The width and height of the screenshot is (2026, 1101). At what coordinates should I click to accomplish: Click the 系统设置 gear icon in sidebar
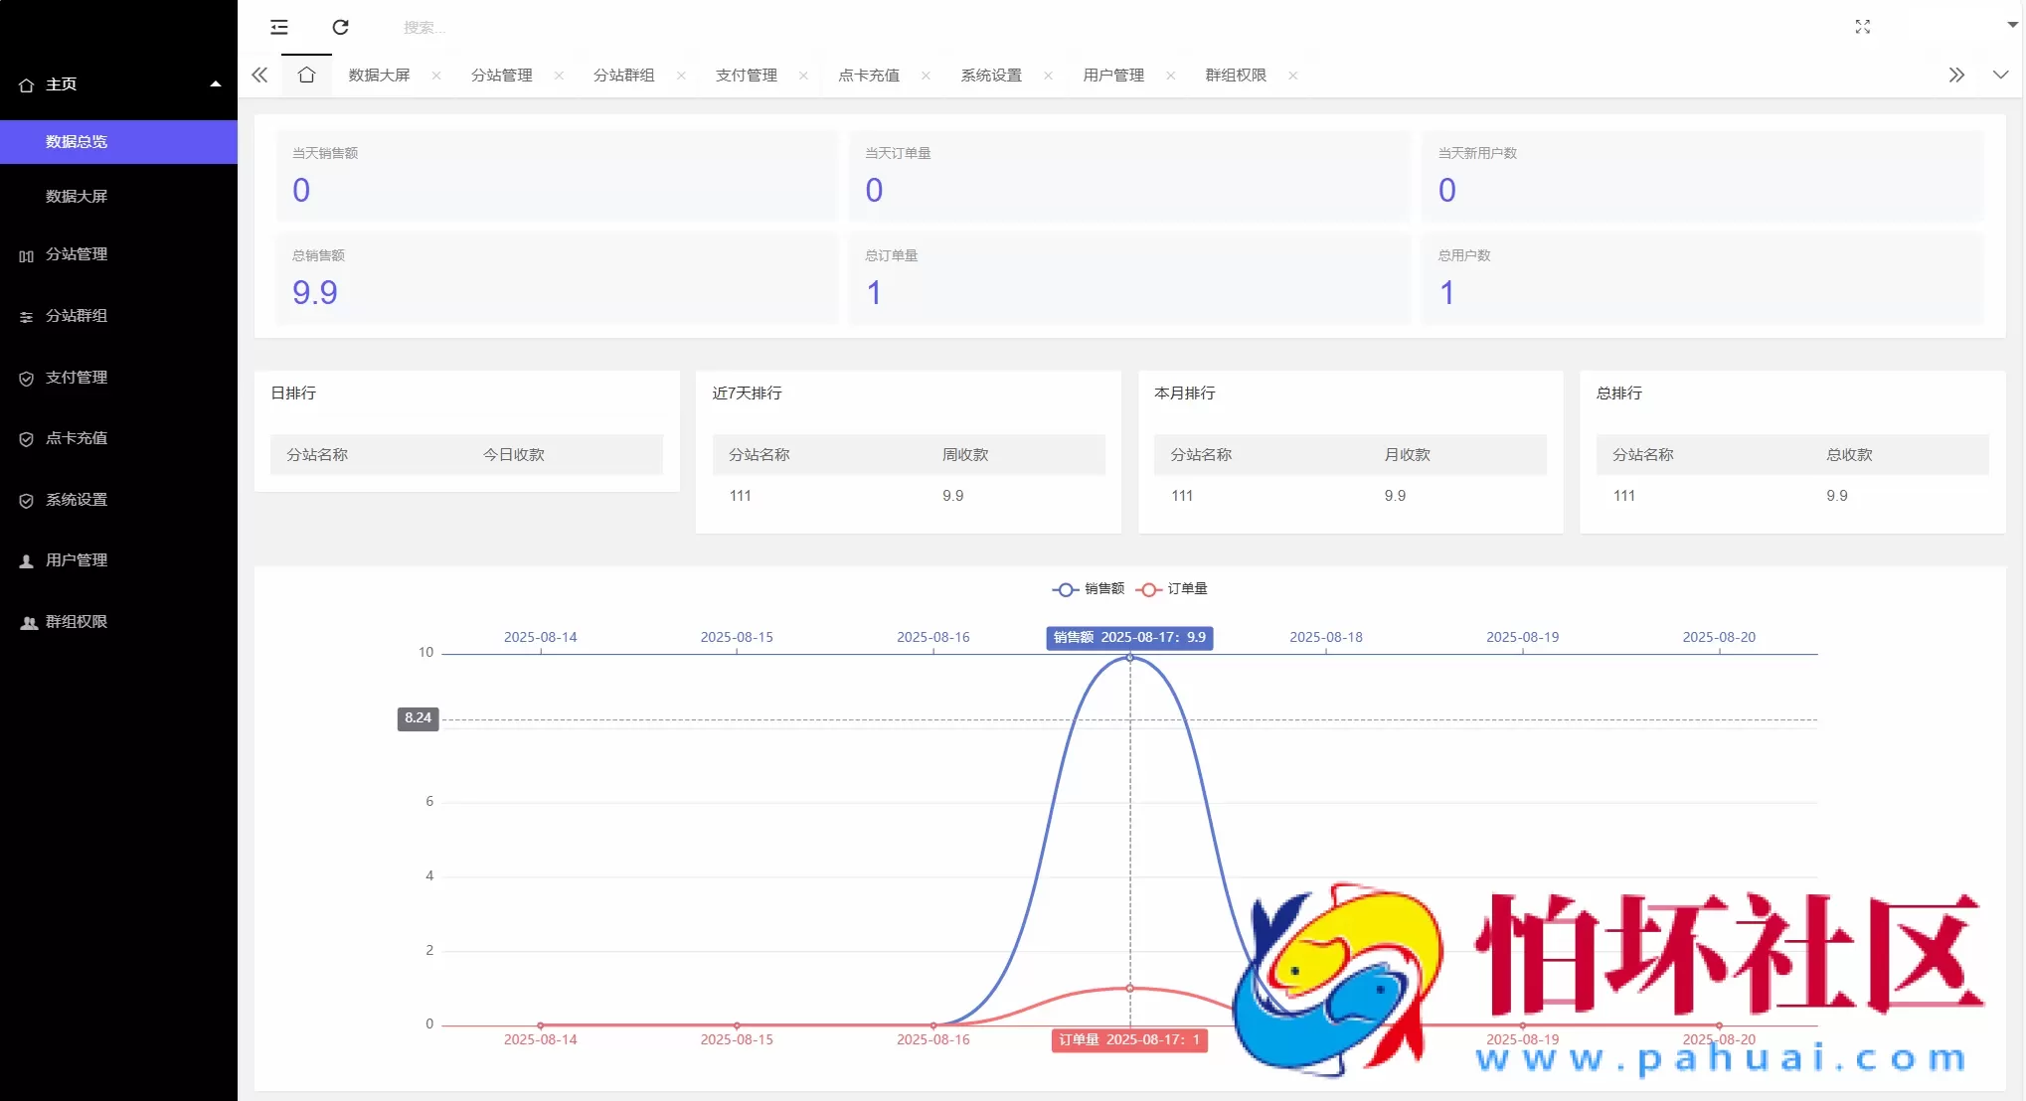coord(26,500)
